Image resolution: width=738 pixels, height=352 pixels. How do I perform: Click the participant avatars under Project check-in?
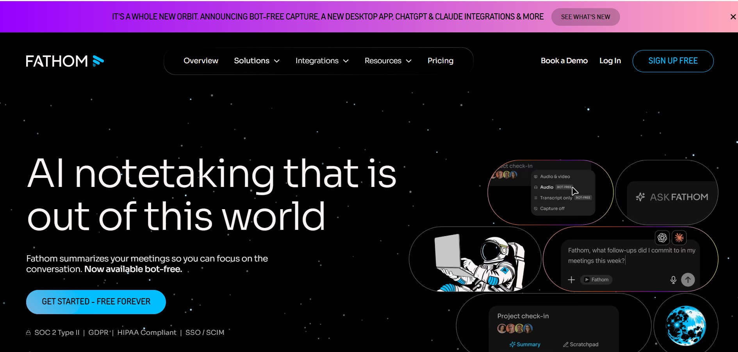(x=515, y=329)
